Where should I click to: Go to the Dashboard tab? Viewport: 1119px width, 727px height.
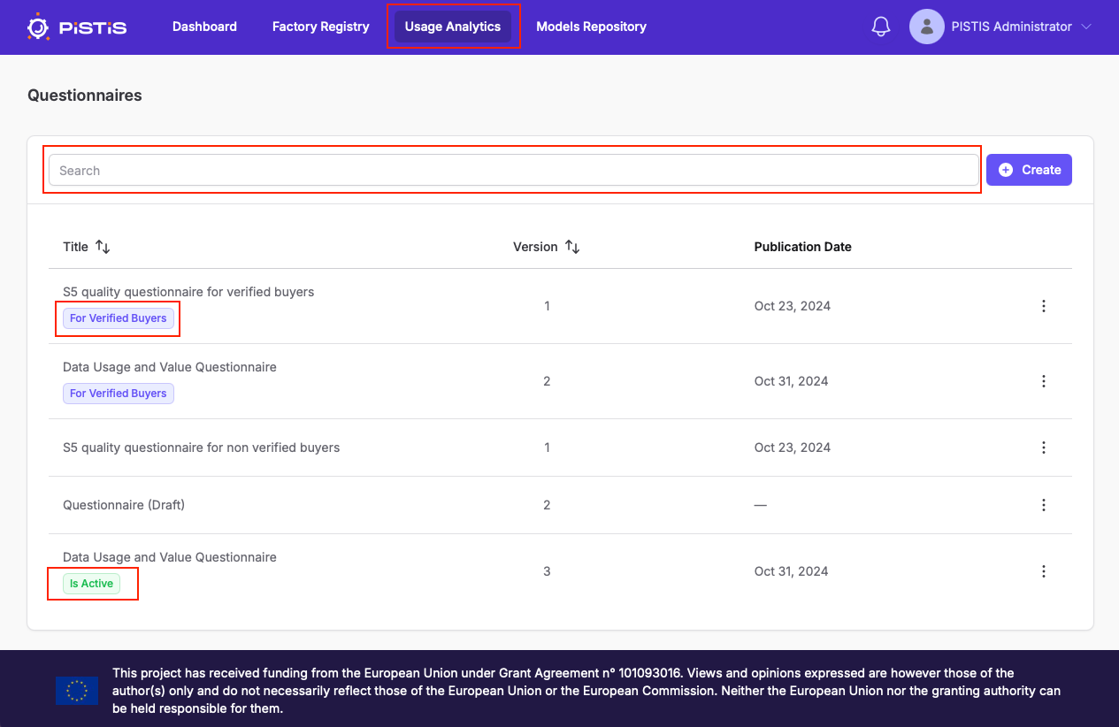pyautogui.click(x=204, y=27)
